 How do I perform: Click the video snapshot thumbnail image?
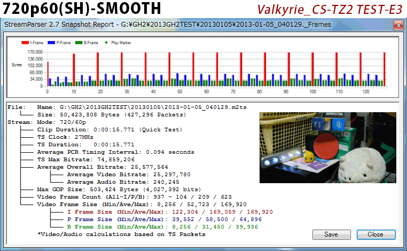[327, 147]
